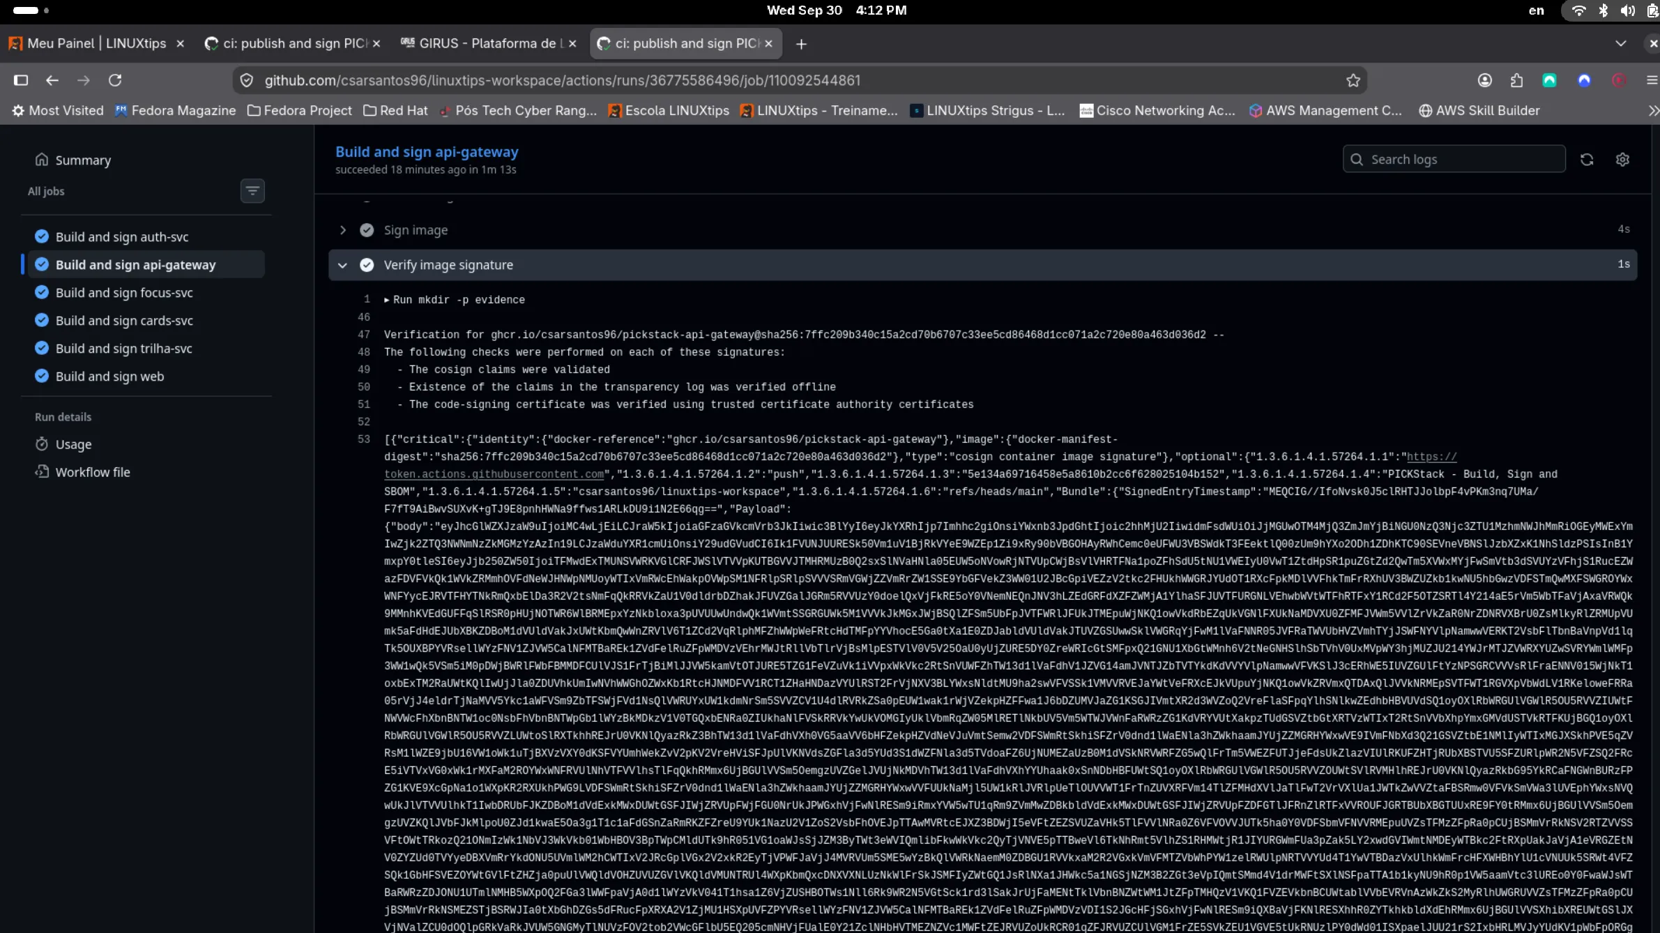Go back with the browser back arrow
Screen dimensions: 1660x933
(52, 80)
